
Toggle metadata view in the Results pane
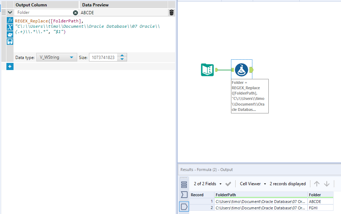184,194
